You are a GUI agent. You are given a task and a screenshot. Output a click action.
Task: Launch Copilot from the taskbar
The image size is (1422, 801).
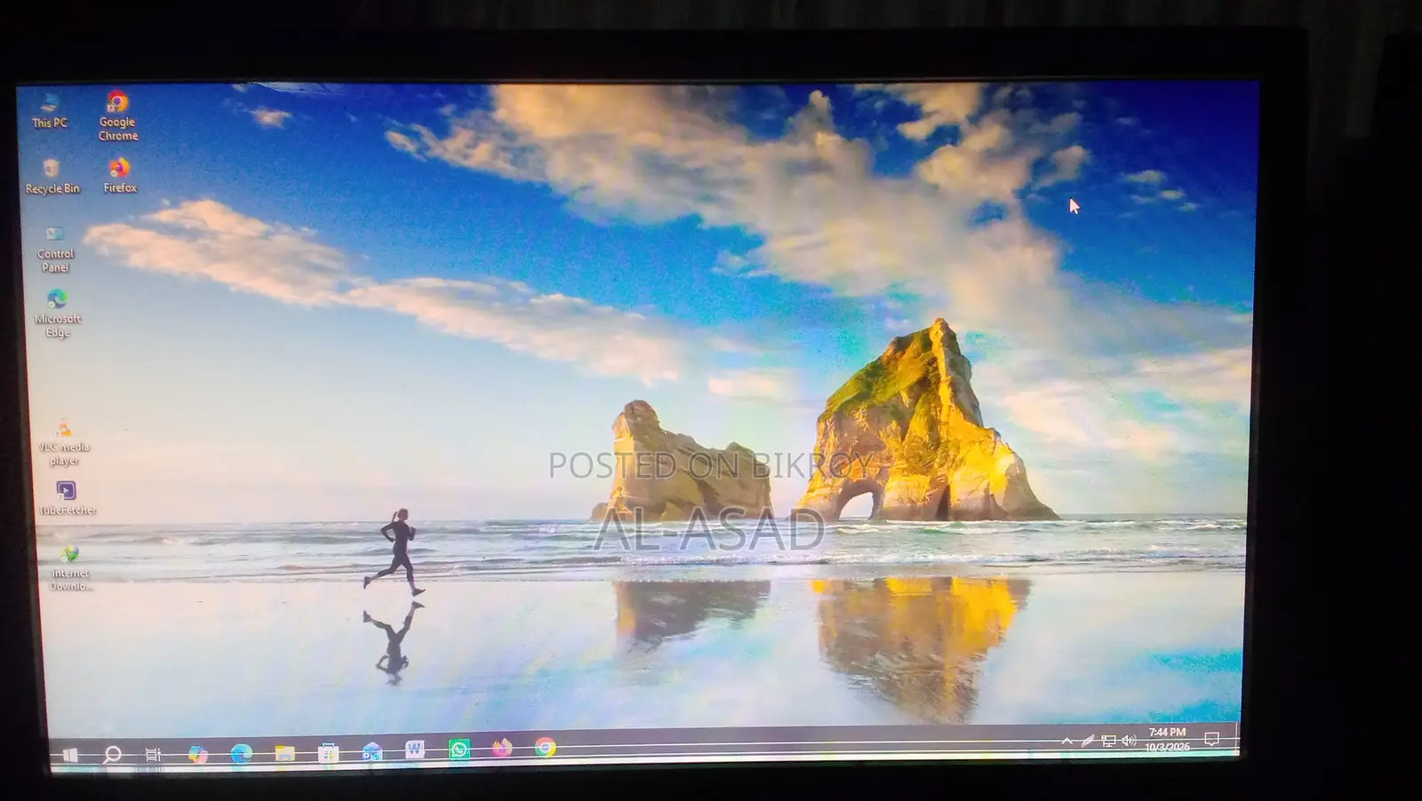tap(197, 754)
